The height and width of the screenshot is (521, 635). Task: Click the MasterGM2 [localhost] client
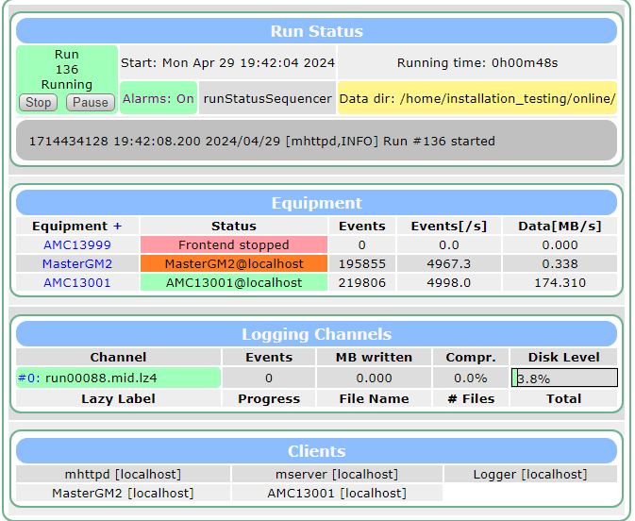point(123,493)
